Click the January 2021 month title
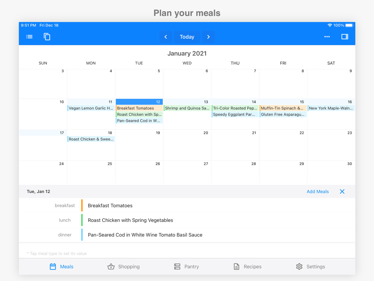The height and width of the screenshot is (281, 374). click(x=187, y=54)
